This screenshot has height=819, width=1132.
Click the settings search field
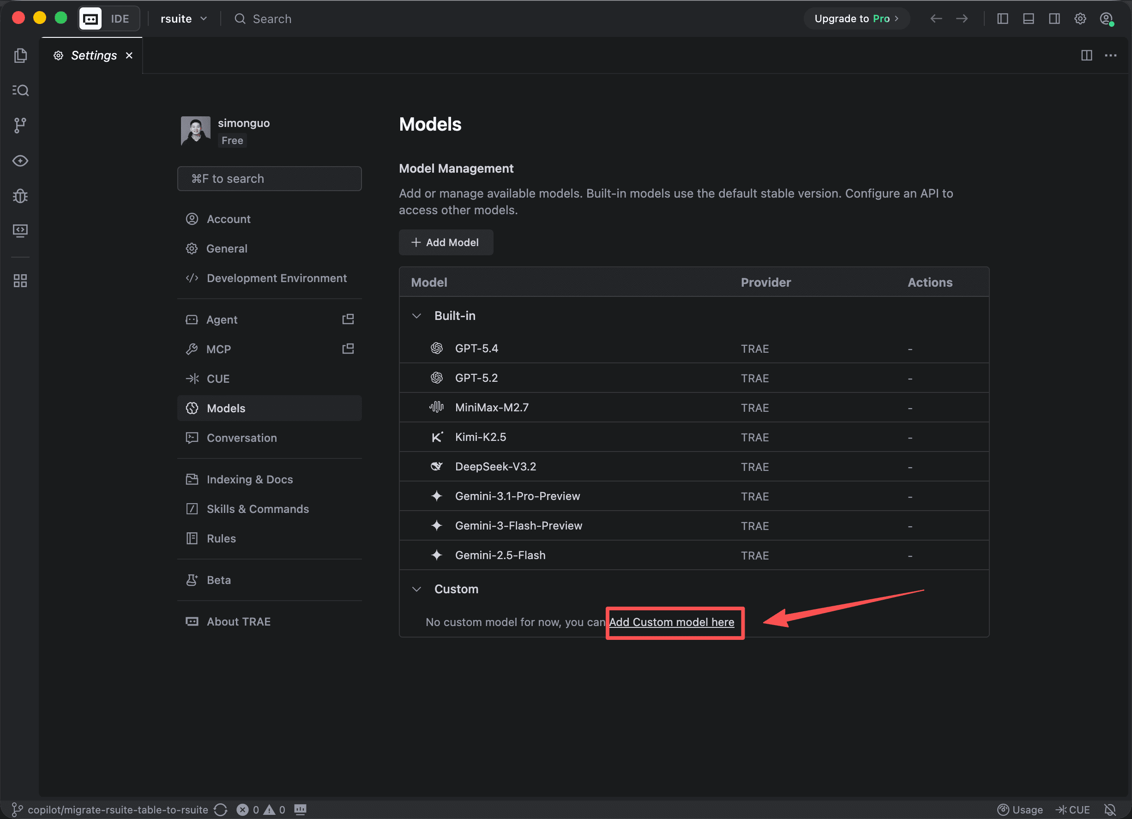click(x=270, y=179)
